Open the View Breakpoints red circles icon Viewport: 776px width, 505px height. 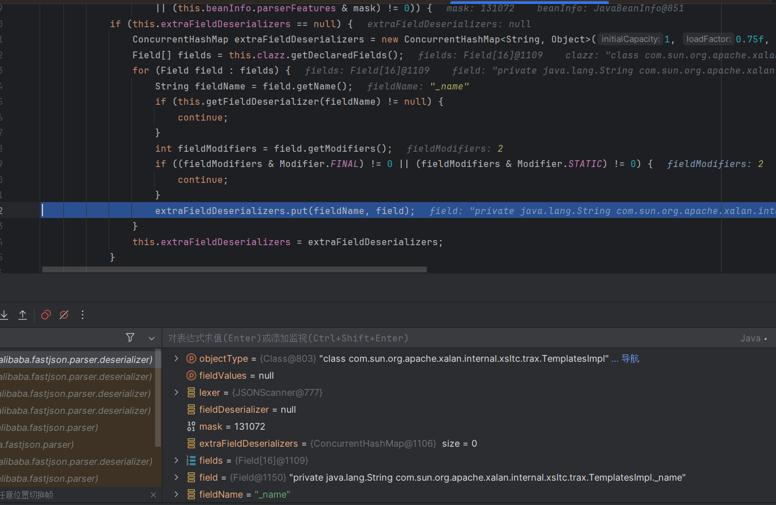[46, 315]
